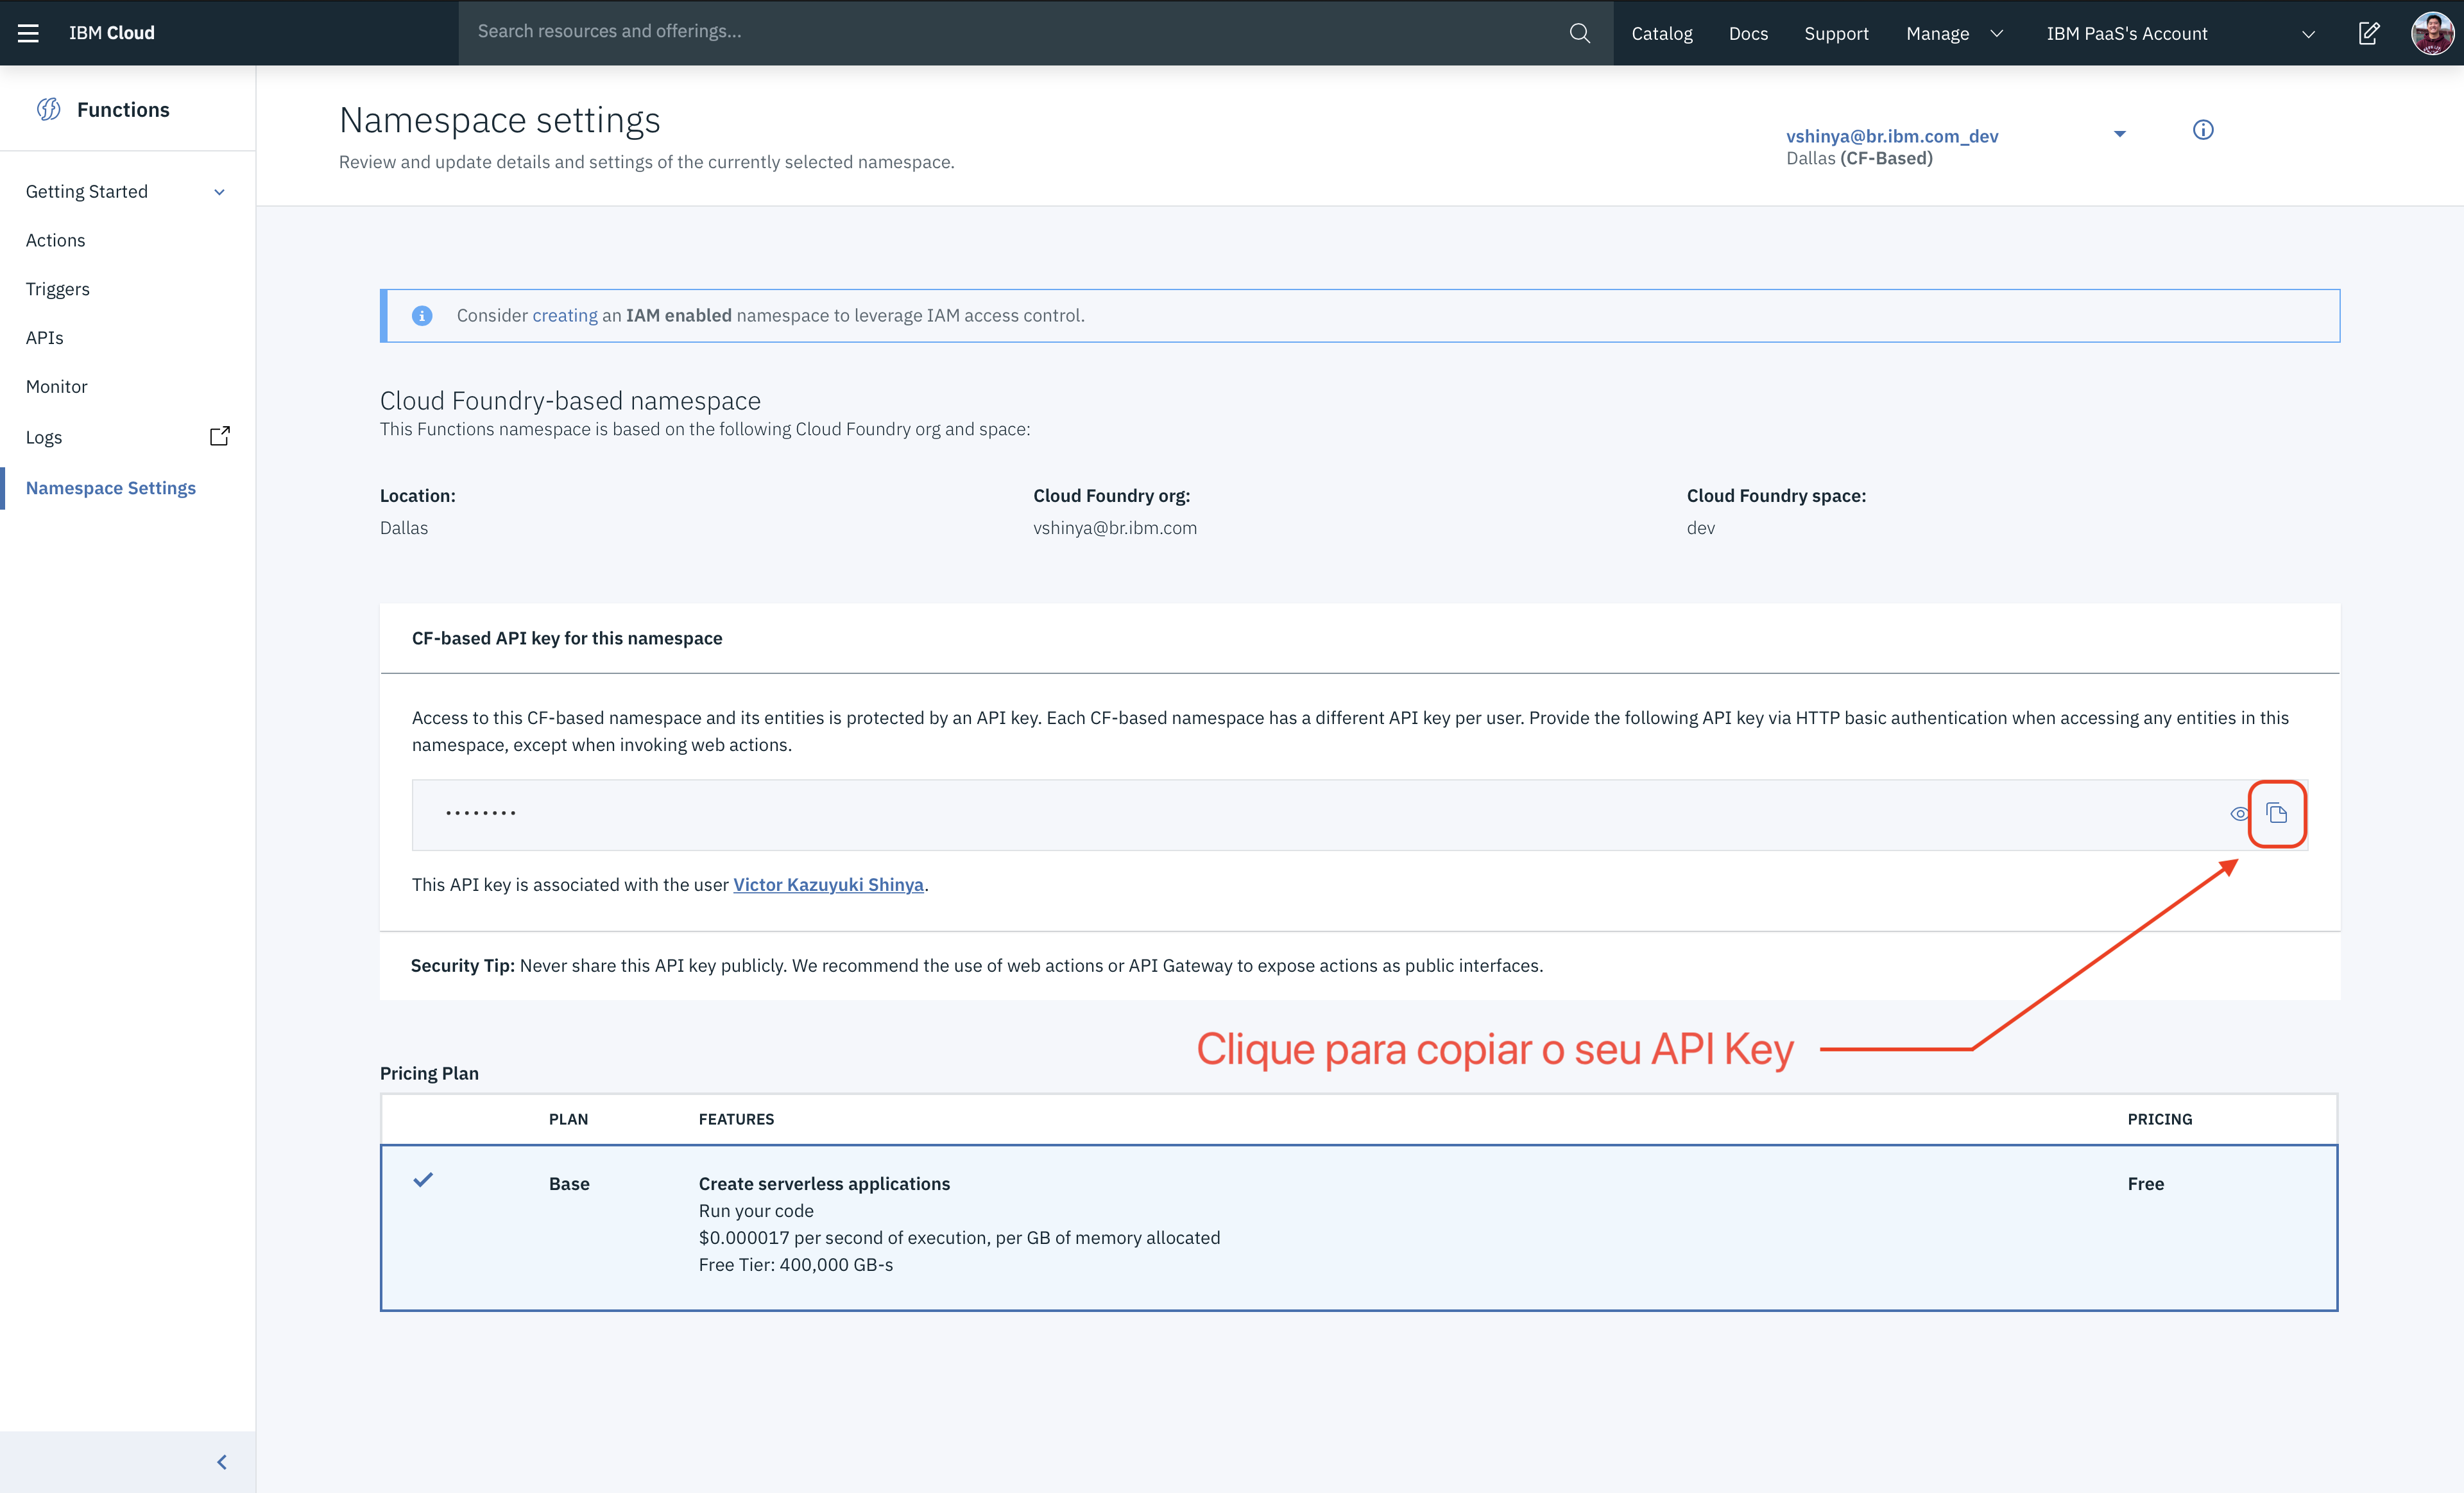This screenshot has height=1493, width=2464.
Task: Go to Actions in the sidebar
Action: (x=56, y=240)
